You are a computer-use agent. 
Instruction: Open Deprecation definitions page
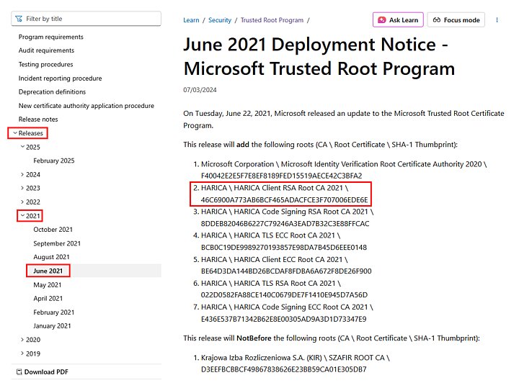pos(52,91)
